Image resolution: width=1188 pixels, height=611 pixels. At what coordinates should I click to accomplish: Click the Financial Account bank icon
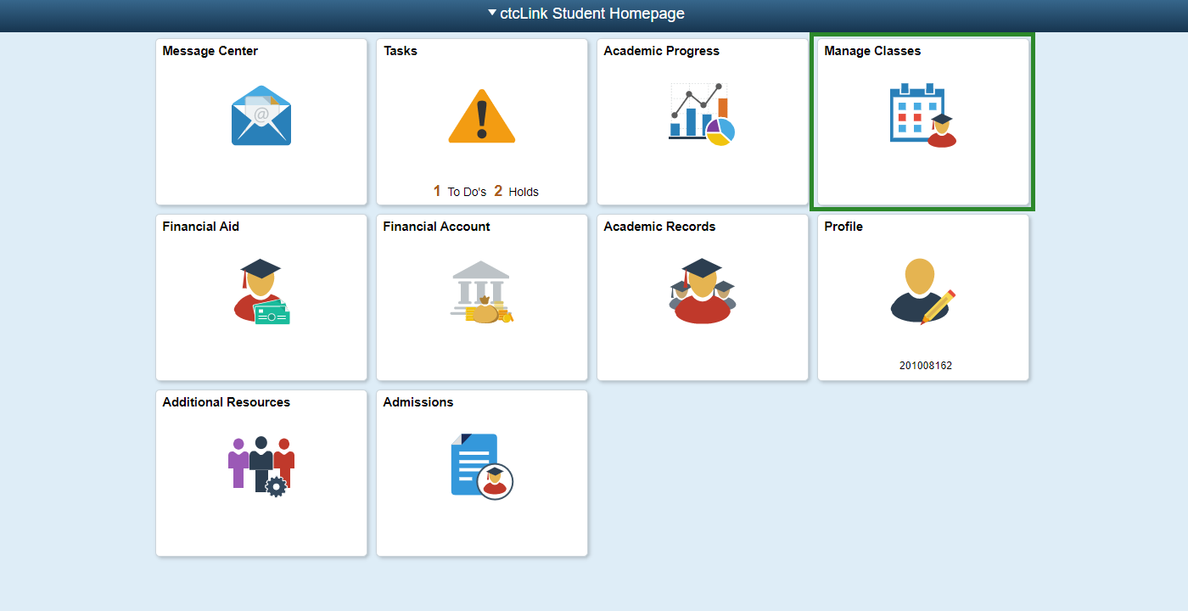[x=482, y=291]
